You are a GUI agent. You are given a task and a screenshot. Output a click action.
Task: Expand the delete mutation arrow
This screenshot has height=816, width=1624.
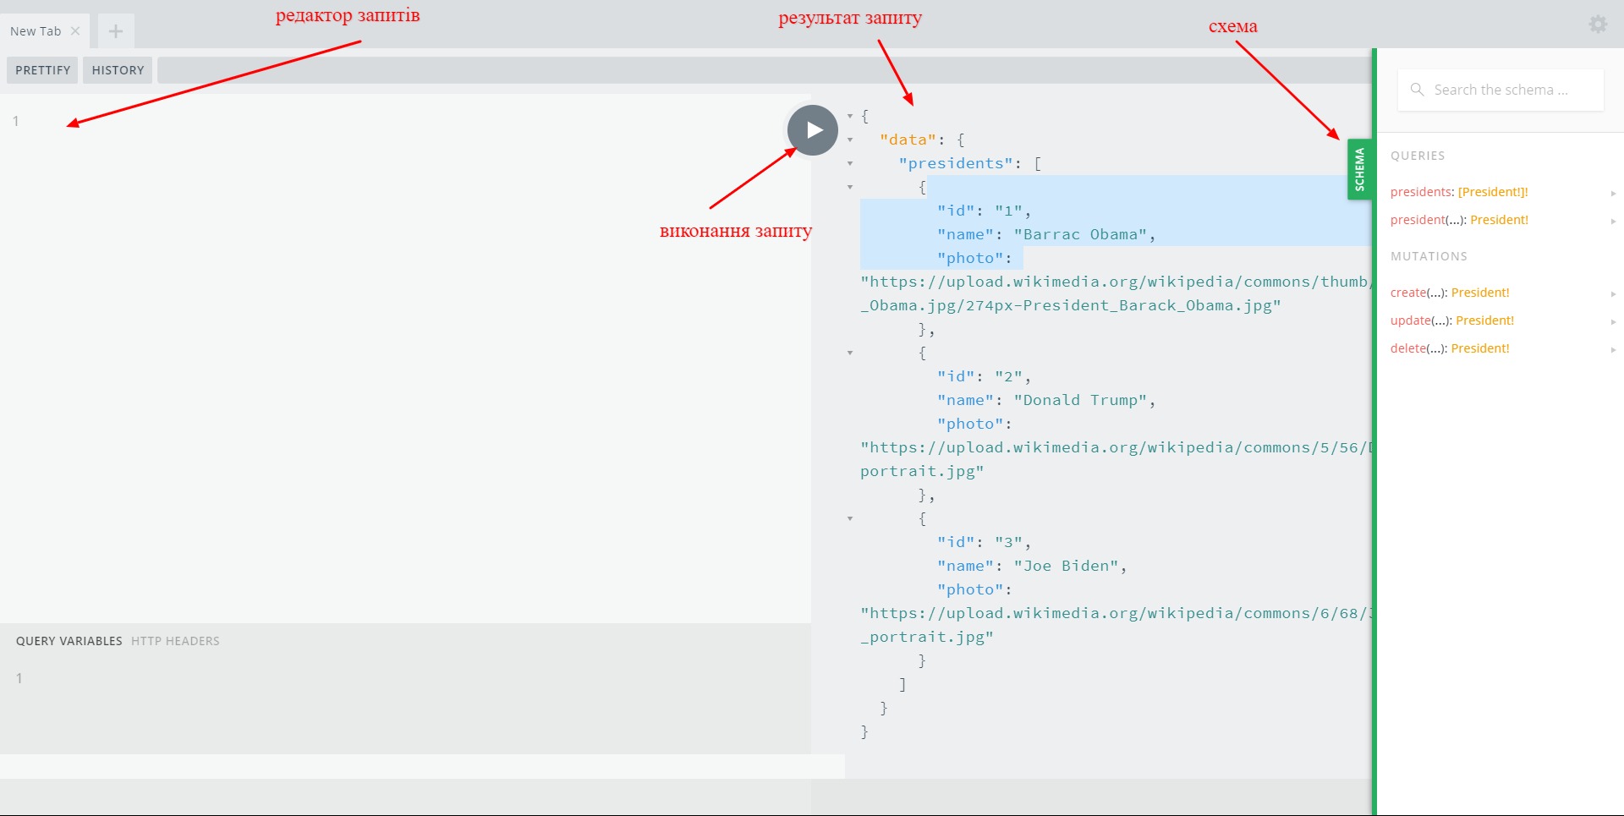(1612, 349)
